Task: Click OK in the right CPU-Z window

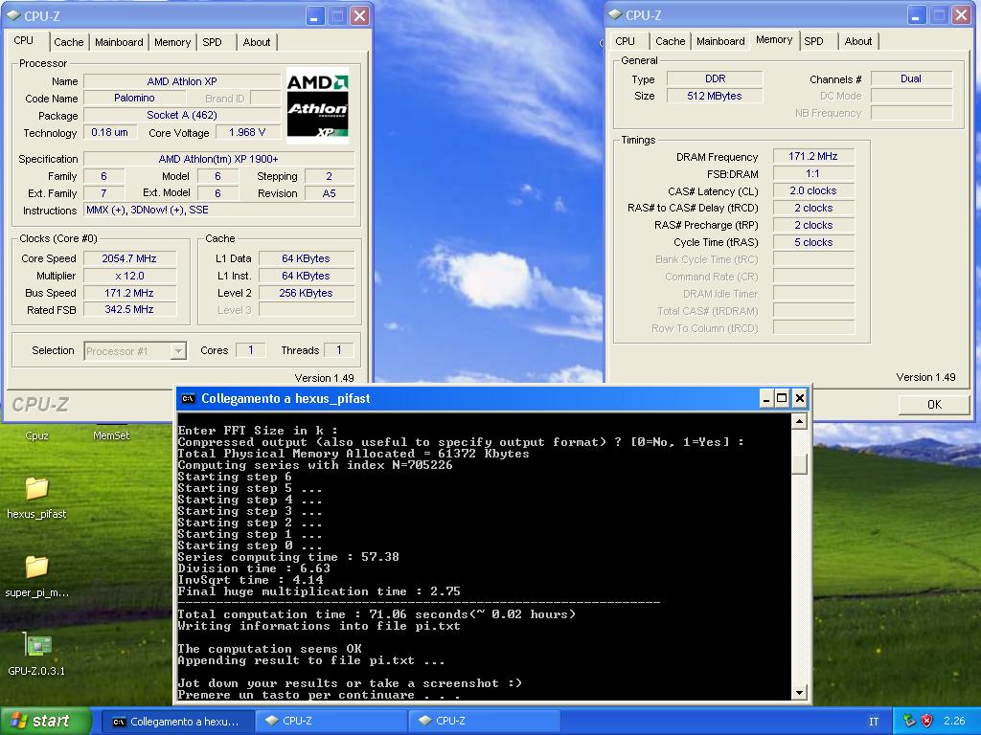Action: [x=934, y=405]
